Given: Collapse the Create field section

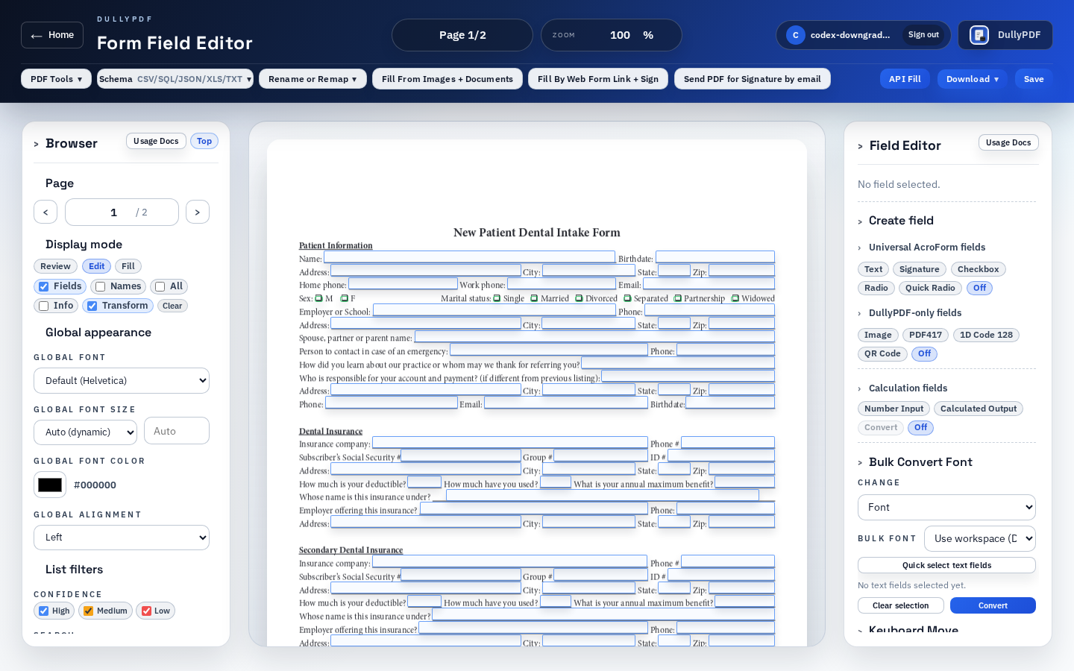Looking at the screenshot, I should coord(860,221).
